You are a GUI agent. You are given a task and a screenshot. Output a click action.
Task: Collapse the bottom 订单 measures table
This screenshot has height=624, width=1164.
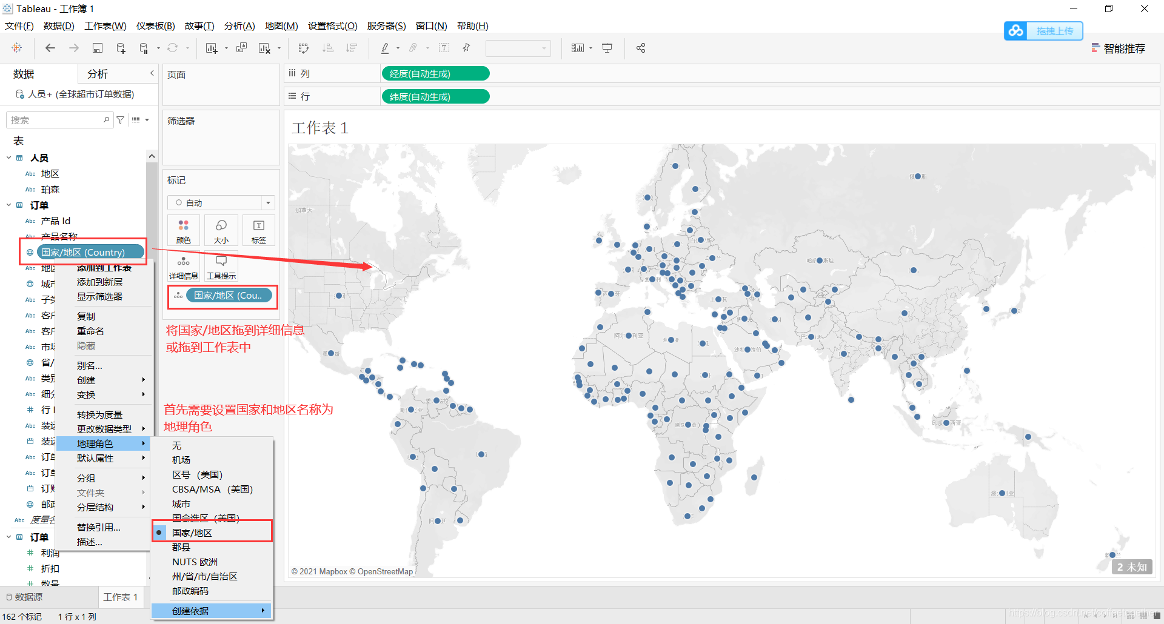click(x=9, y=537)
